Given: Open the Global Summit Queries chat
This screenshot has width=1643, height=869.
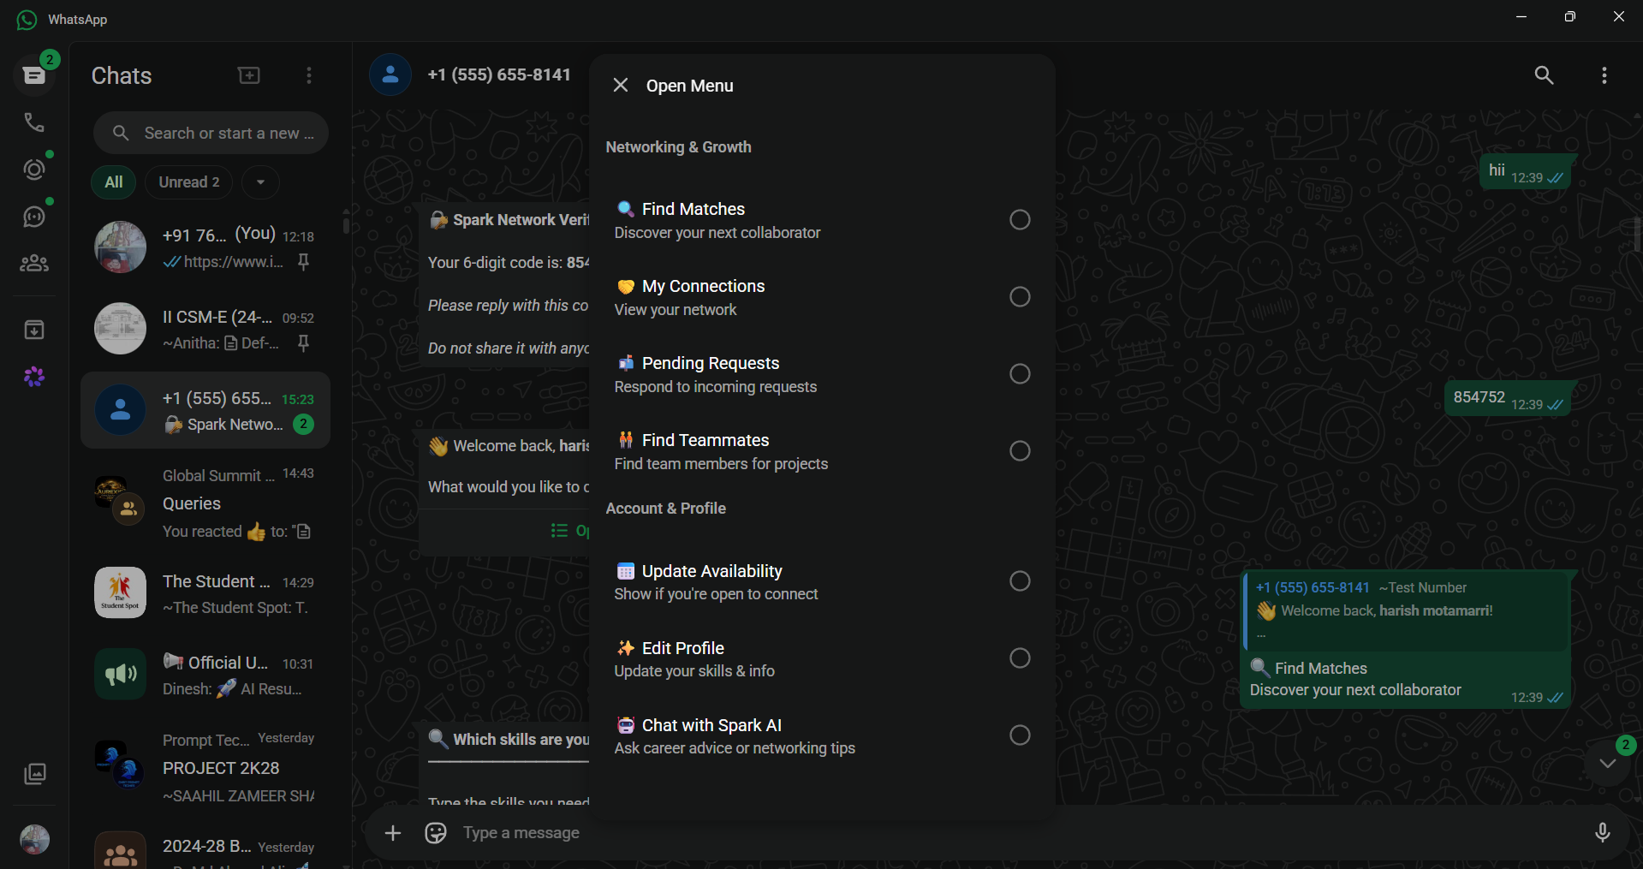Looking at the screenshot, I should pos(205,503).
